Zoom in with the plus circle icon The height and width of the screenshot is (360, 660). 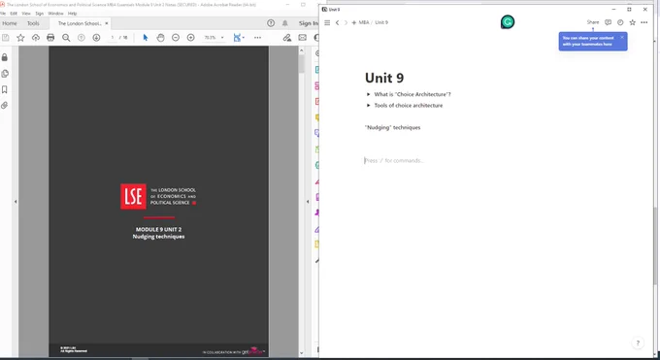190,38
